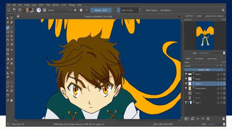Select the Ellipse shape tool
Image resolution: width=232 pixels, height=130 pixels.
[12, 32]
